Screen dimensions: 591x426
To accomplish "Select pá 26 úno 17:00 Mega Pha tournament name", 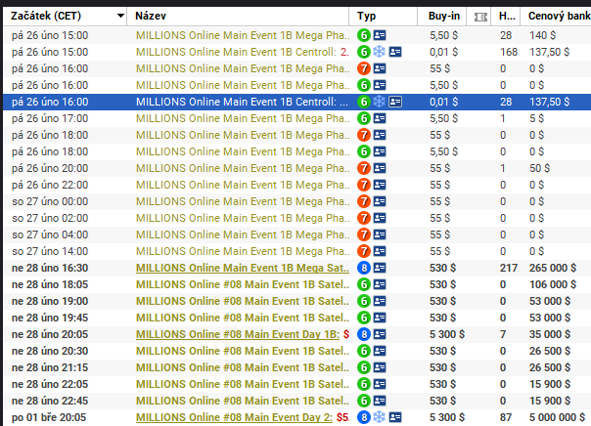I will pos(243,118).
